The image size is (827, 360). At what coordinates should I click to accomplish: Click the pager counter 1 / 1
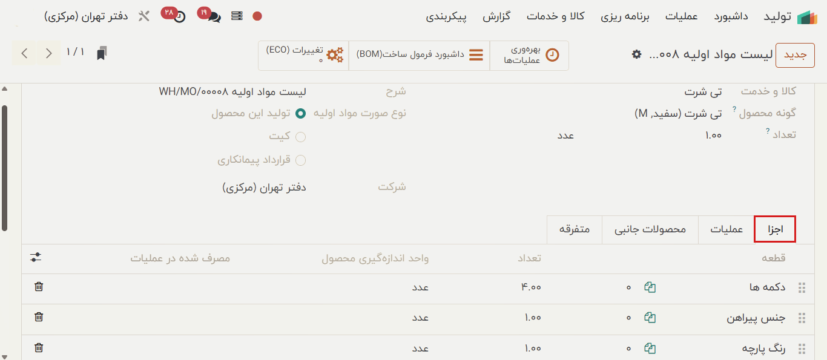click(76, 53)
